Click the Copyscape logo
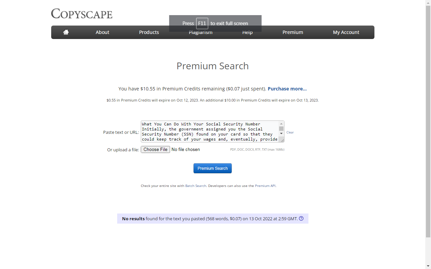431x269 pixels. pos(82,14)
